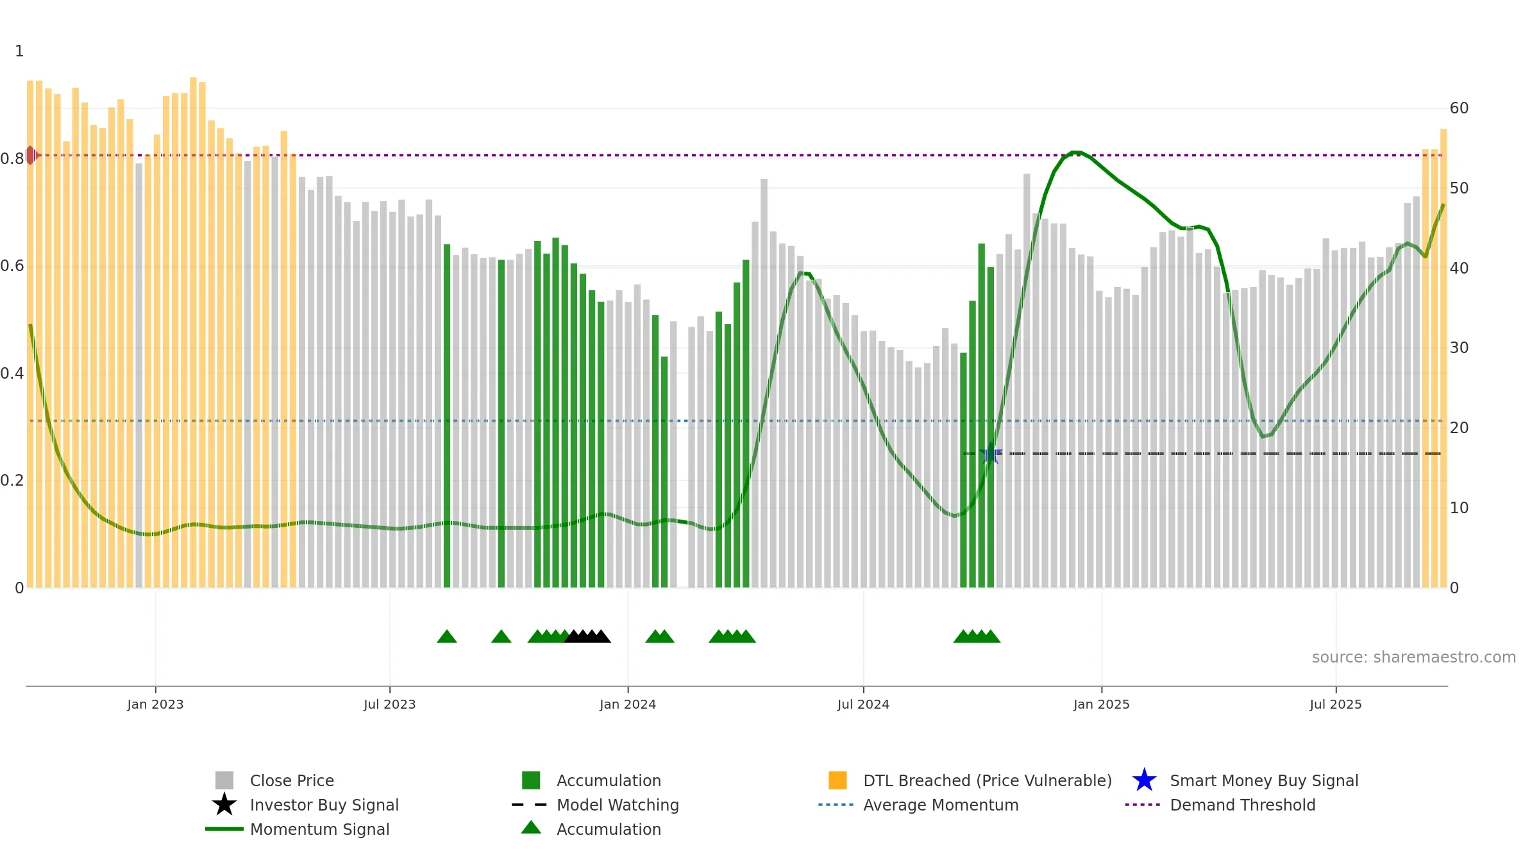Image resolution: width=1539 pixels, height=865 pixels.
Task: Toggle DTL Breached (Price Vulnerable) legend entry
Action: pyautogui.click(x=970, y=780)
